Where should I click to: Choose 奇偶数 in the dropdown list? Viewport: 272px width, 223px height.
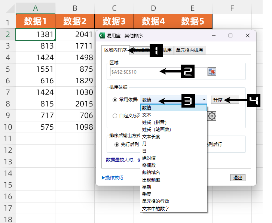coord(174,165)
